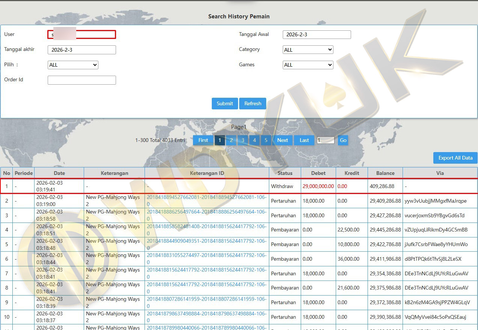The image size is (478, 330).
Task: Click the Submit button
Action: [x=225, y=103]
